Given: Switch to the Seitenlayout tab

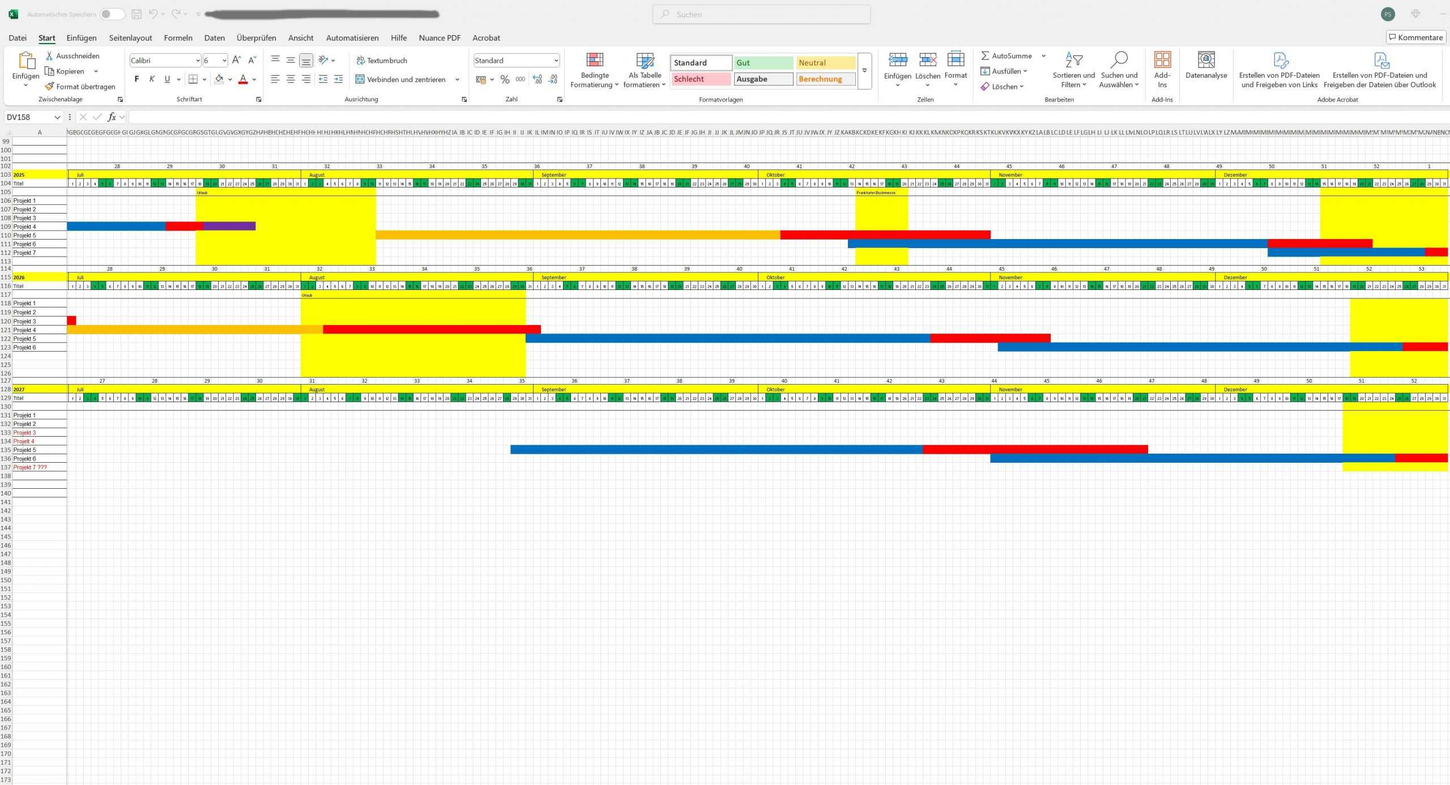Looking at the screenshot, I should (x=130, y=38).
